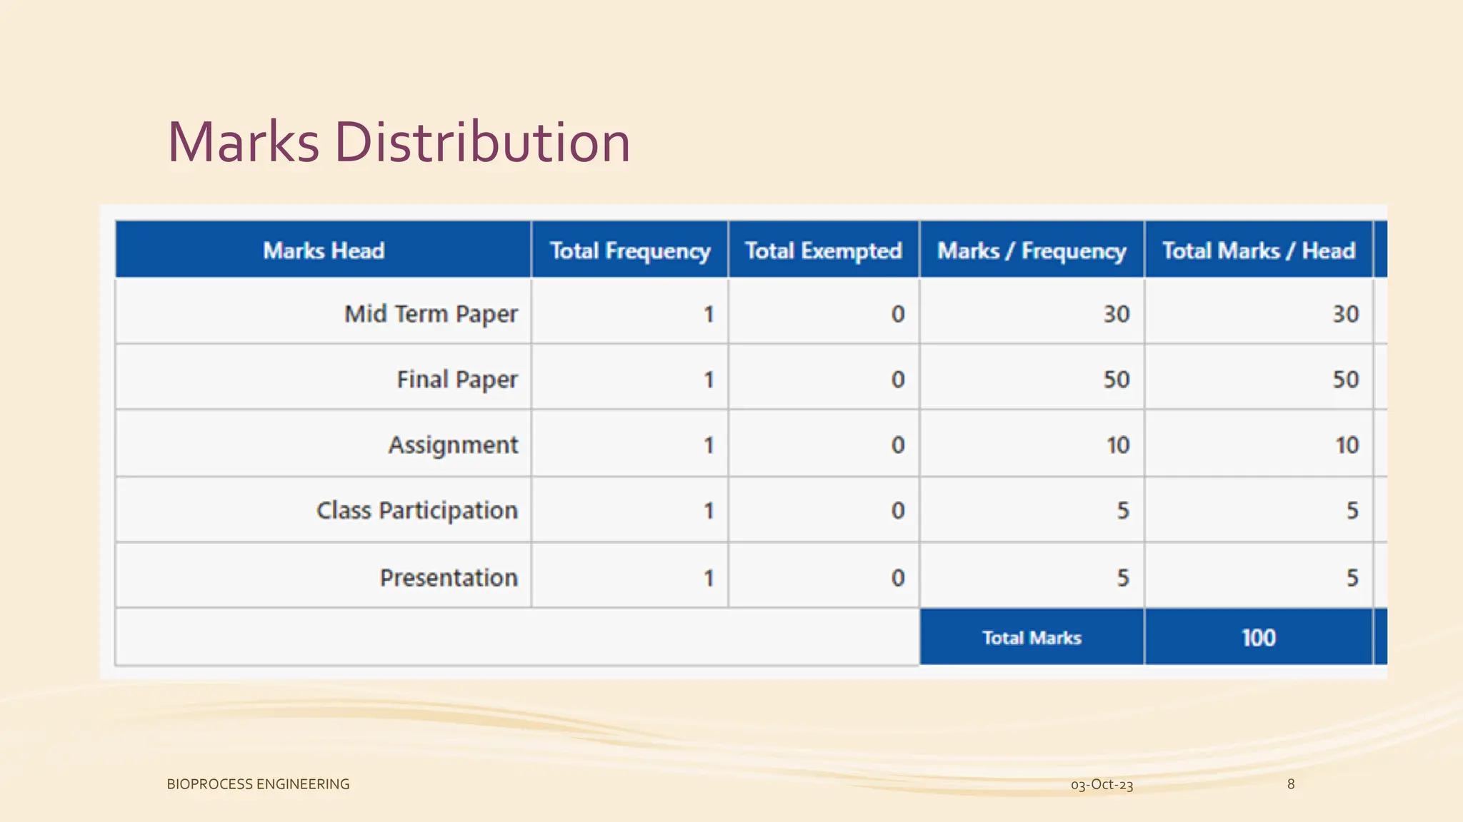This screenshot has height=822, width=1463.
Task: Click the 'Mid Term Paper' row label
Action: point(431,314)
